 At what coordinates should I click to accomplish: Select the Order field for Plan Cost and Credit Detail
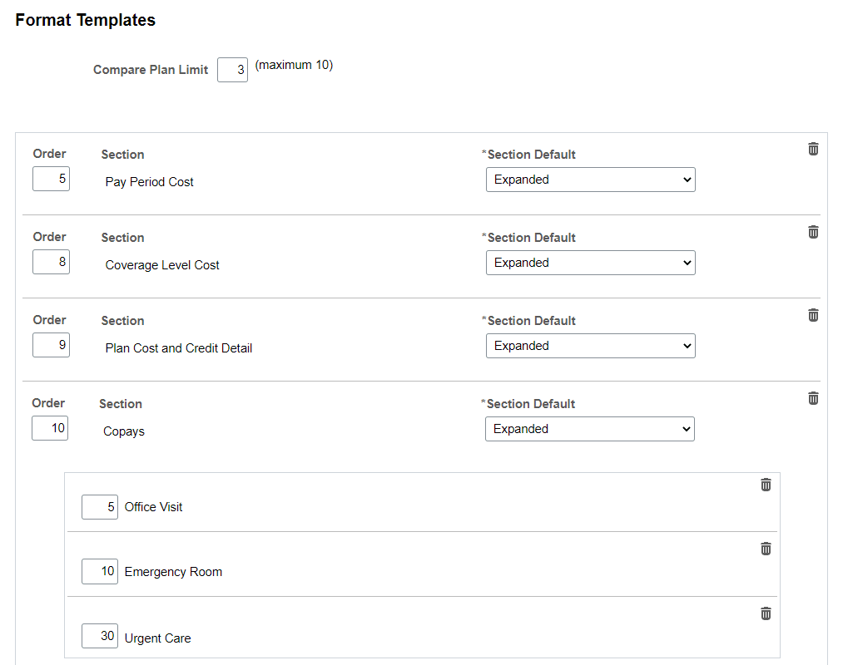tap(51, 345)
